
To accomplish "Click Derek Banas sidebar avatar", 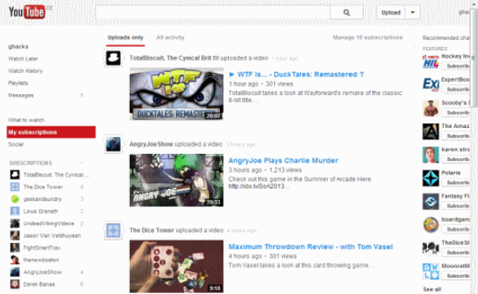I will [x=15, y=284].
